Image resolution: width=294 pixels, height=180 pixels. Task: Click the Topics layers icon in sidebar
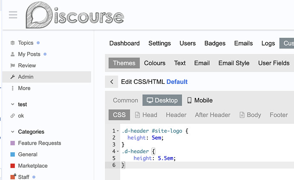click(x=12, y=43)
